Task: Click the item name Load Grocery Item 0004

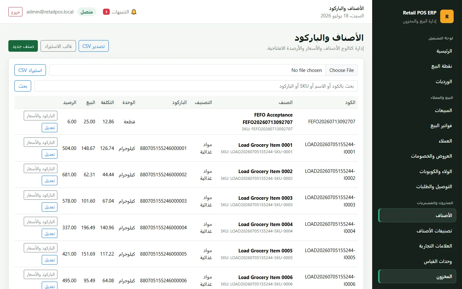Action: pyautogui.click(x=265, y=224)
